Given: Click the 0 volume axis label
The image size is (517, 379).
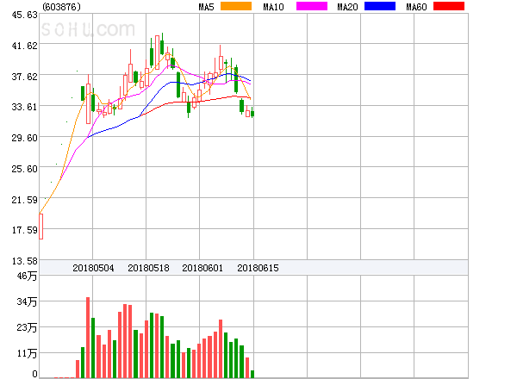Looking at the screenshot, I should pyautogui.click(x=34, y=374).
